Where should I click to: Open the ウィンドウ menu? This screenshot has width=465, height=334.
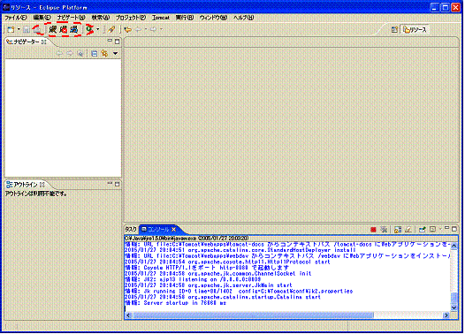[x=213, y=18]
